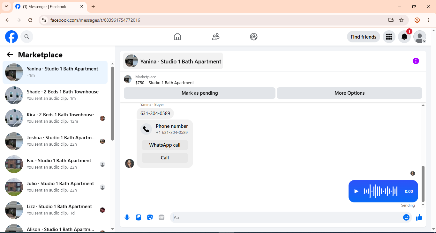Click the Marketplace heading text
Screen dimensions: 436x233
click(40, 55)
